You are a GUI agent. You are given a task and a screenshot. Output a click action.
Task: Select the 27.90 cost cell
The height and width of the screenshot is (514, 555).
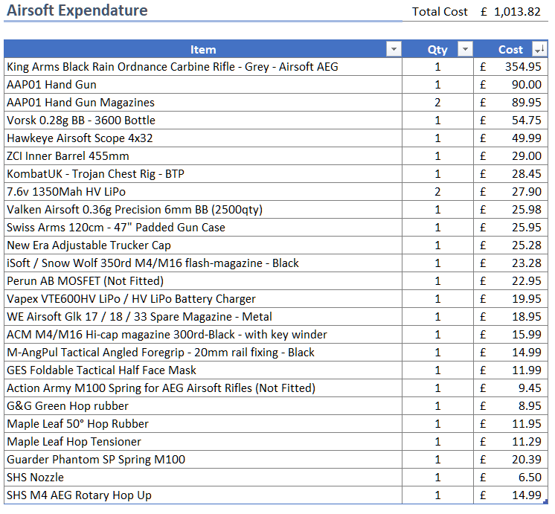click(x=511, y=191)
